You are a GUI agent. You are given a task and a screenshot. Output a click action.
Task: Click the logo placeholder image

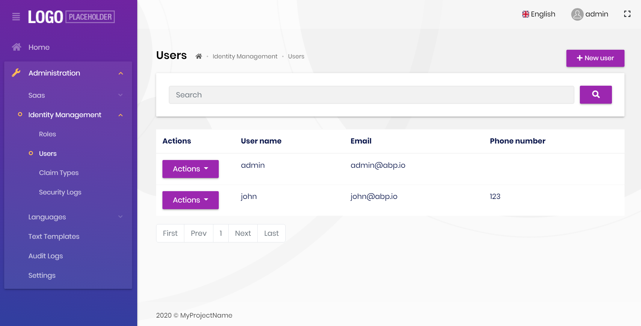71,17
